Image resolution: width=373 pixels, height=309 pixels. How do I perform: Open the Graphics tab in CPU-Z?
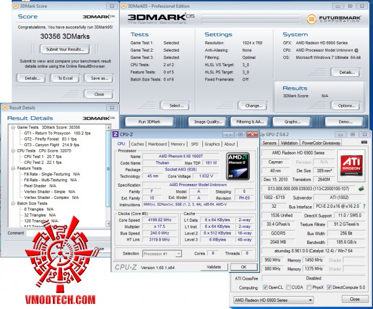click(x=212, y=144)
